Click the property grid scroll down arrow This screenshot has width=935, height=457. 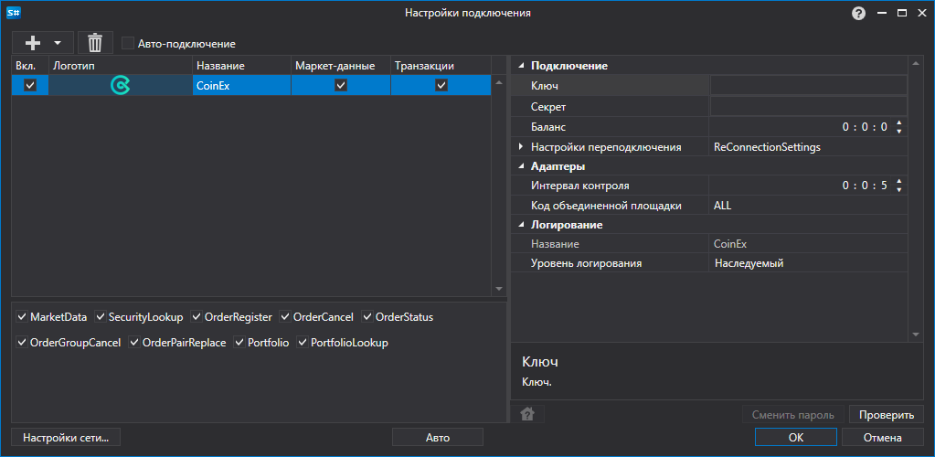coord(916,335)
